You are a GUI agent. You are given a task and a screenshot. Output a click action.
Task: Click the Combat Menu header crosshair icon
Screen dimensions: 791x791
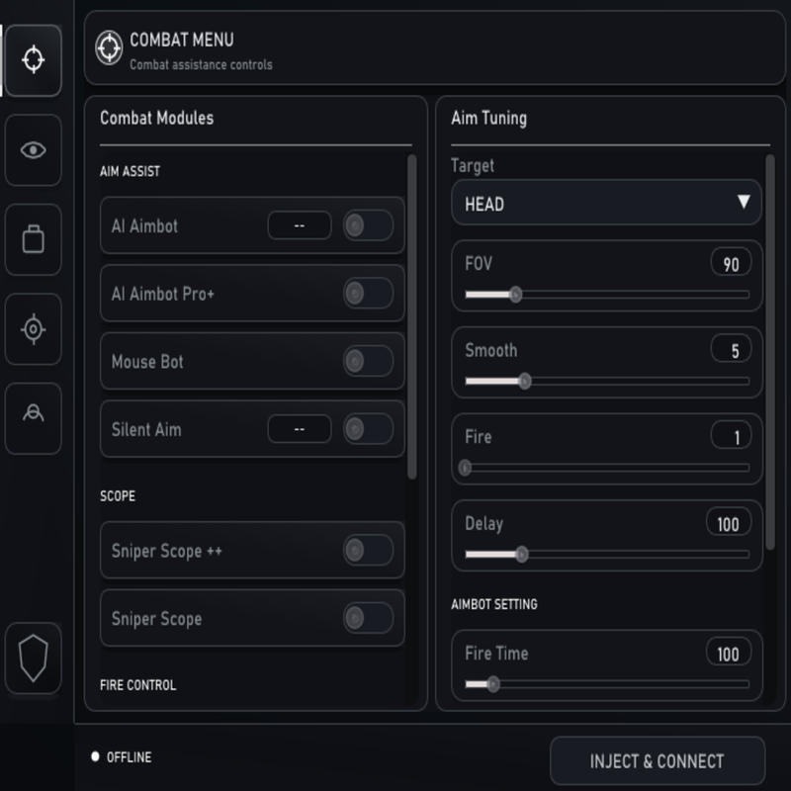pyautogui.click(x=109, y=47)
